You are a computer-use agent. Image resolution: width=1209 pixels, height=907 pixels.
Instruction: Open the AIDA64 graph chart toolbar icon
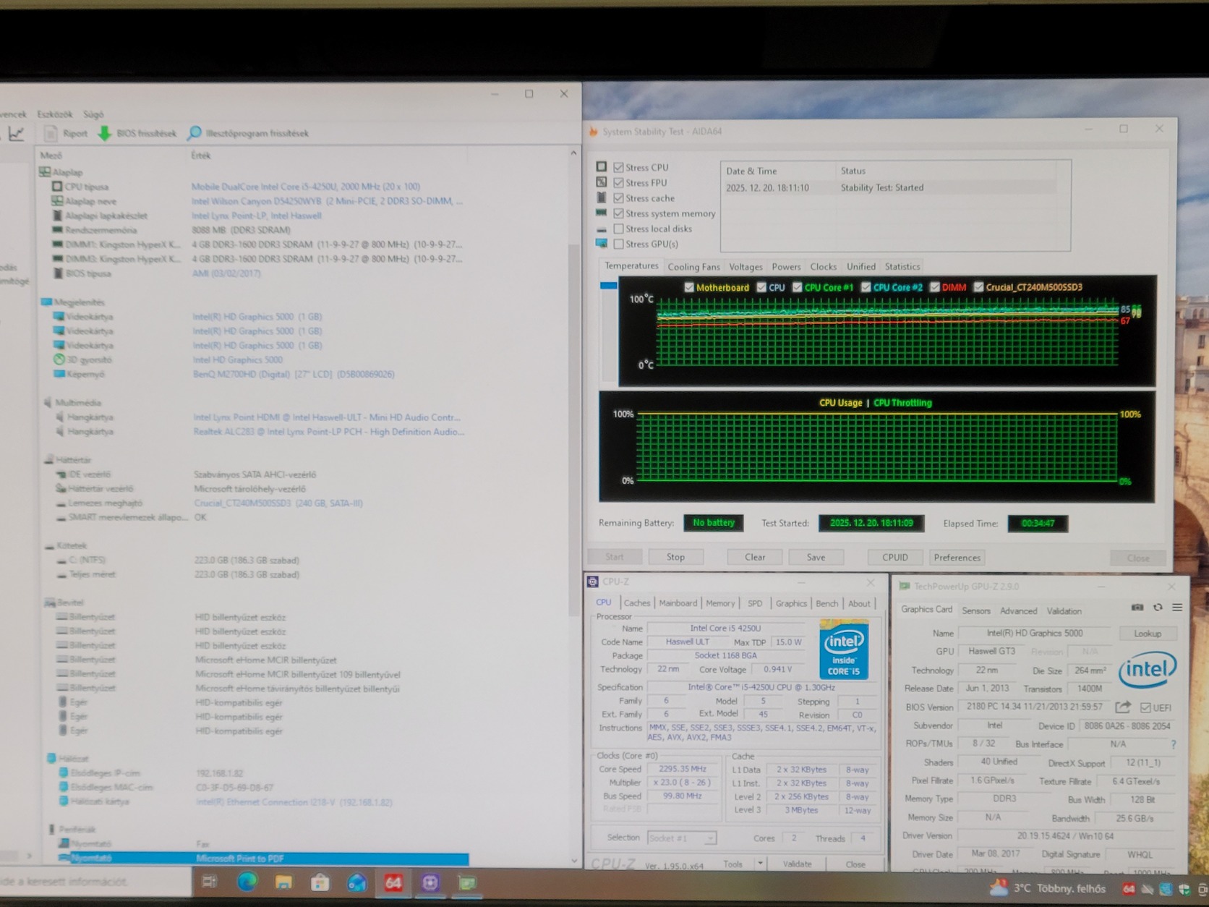[x=16, y=133]
